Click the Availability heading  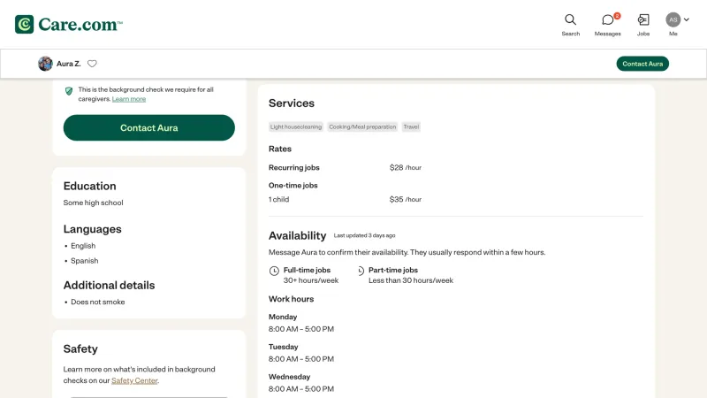297,235
